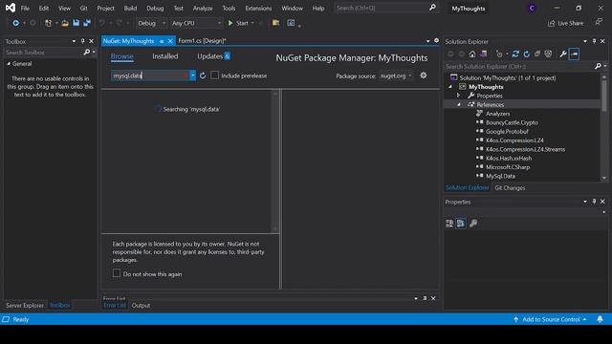Check the Do not show this again box
The width and height of the screenshot is (612, 344).
pyautogui.click(x=117, y=273)
